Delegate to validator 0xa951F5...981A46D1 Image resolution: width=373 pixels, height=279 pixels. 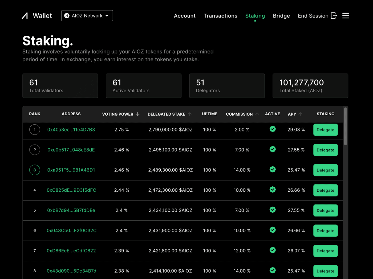pos(326,170)
